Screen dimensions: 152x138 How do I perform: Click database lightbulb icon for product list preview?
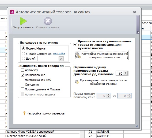click(x=77, y=82)
